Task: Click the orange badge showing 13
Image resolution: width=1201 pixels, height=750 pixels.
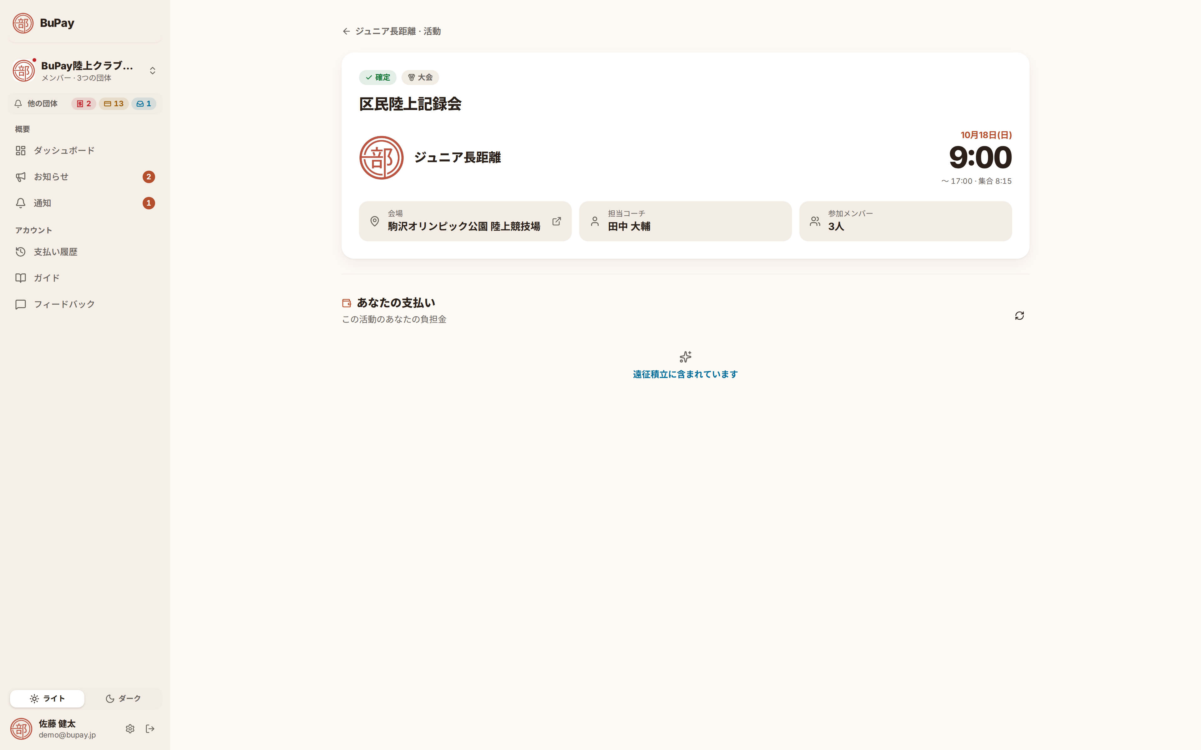Action: tap(114, 104)
